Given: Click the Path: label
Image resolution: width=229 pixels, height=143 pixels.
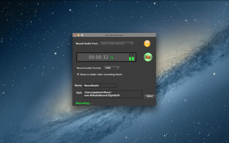Looking at the screenshot, I should (79, 93).
